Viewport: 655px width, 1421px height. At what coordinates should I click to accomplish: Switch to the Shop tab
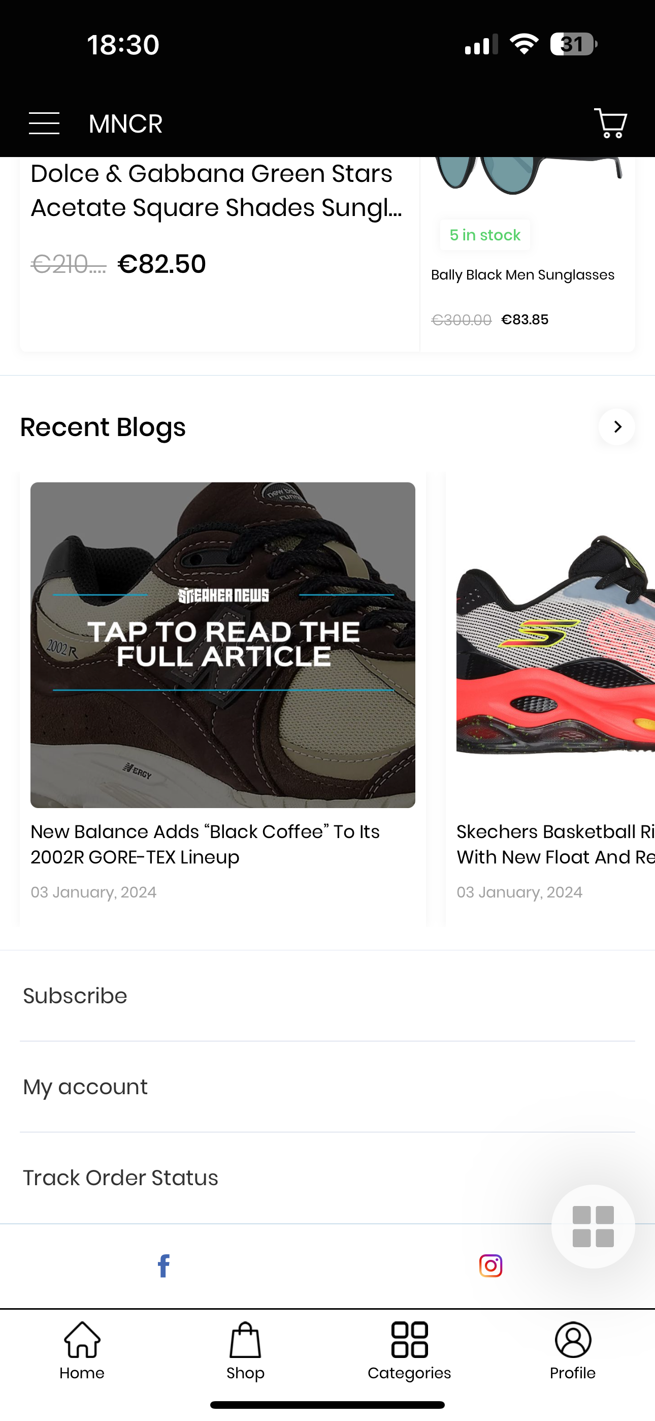click(245, 1350)
